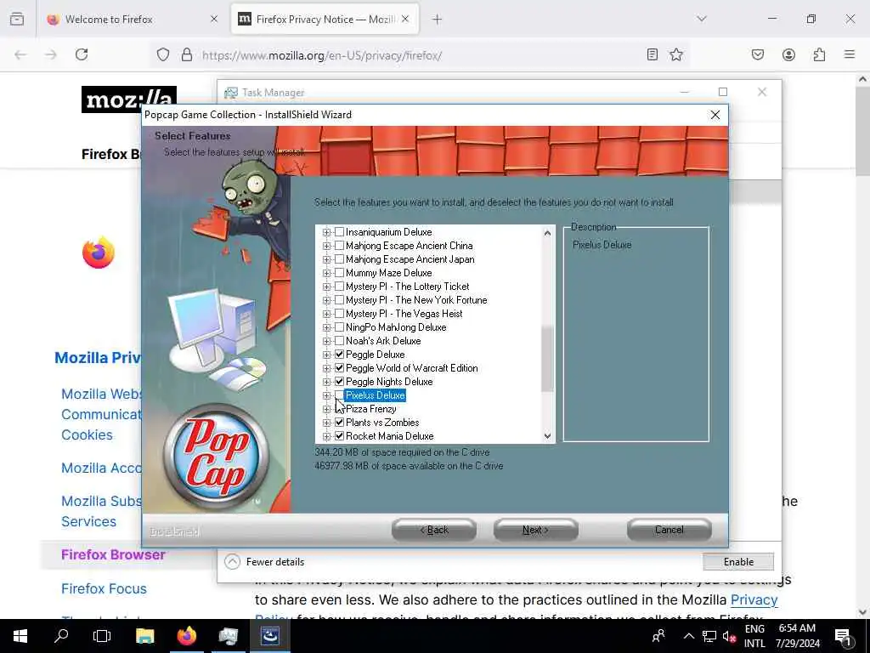Expand Mahjong Escape Ancient Japan node
This screenshot has width=870, height=653.
coord(327,259)
